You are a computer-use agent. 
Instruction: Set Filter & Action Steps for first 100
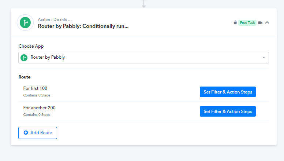(x=228, y=92)
